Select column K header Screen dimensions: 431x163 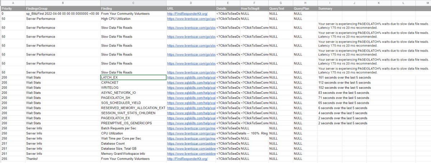tap(379, 3)
